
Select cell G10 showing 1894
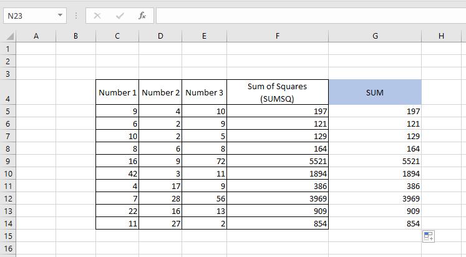375,173
